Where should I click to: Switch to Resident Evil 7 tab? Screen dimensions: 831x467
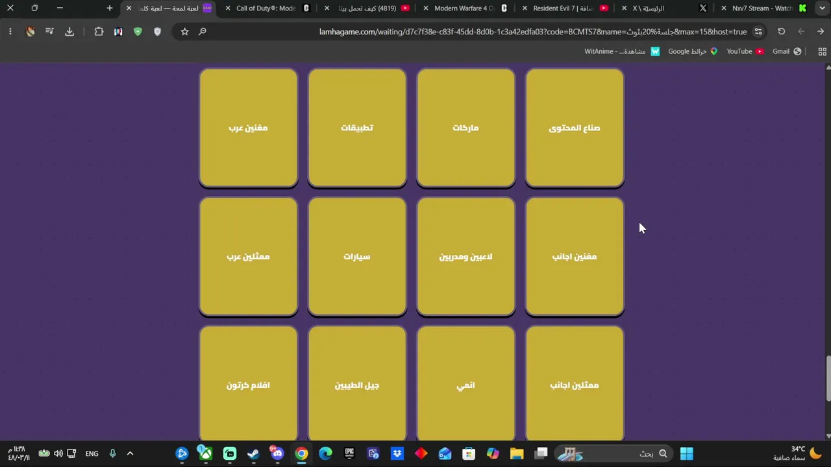click(x=564, y=8)
